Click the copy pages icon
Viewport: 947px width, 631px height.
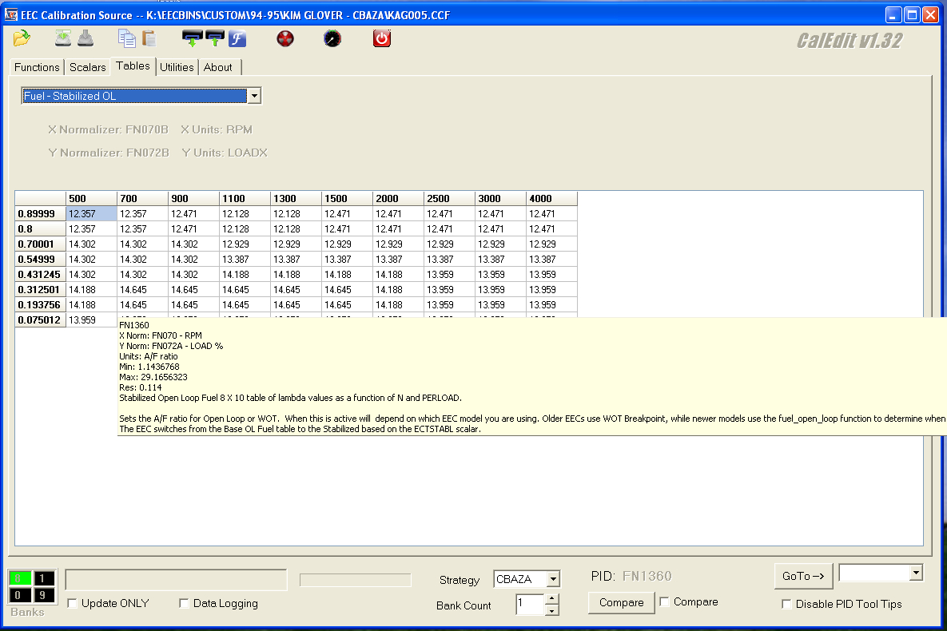pos(125,38)
